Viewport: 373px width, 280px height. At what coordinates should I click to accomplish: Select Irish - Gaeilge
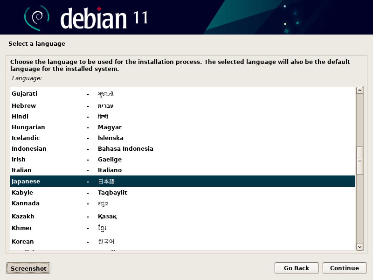(x=182, y=159)
